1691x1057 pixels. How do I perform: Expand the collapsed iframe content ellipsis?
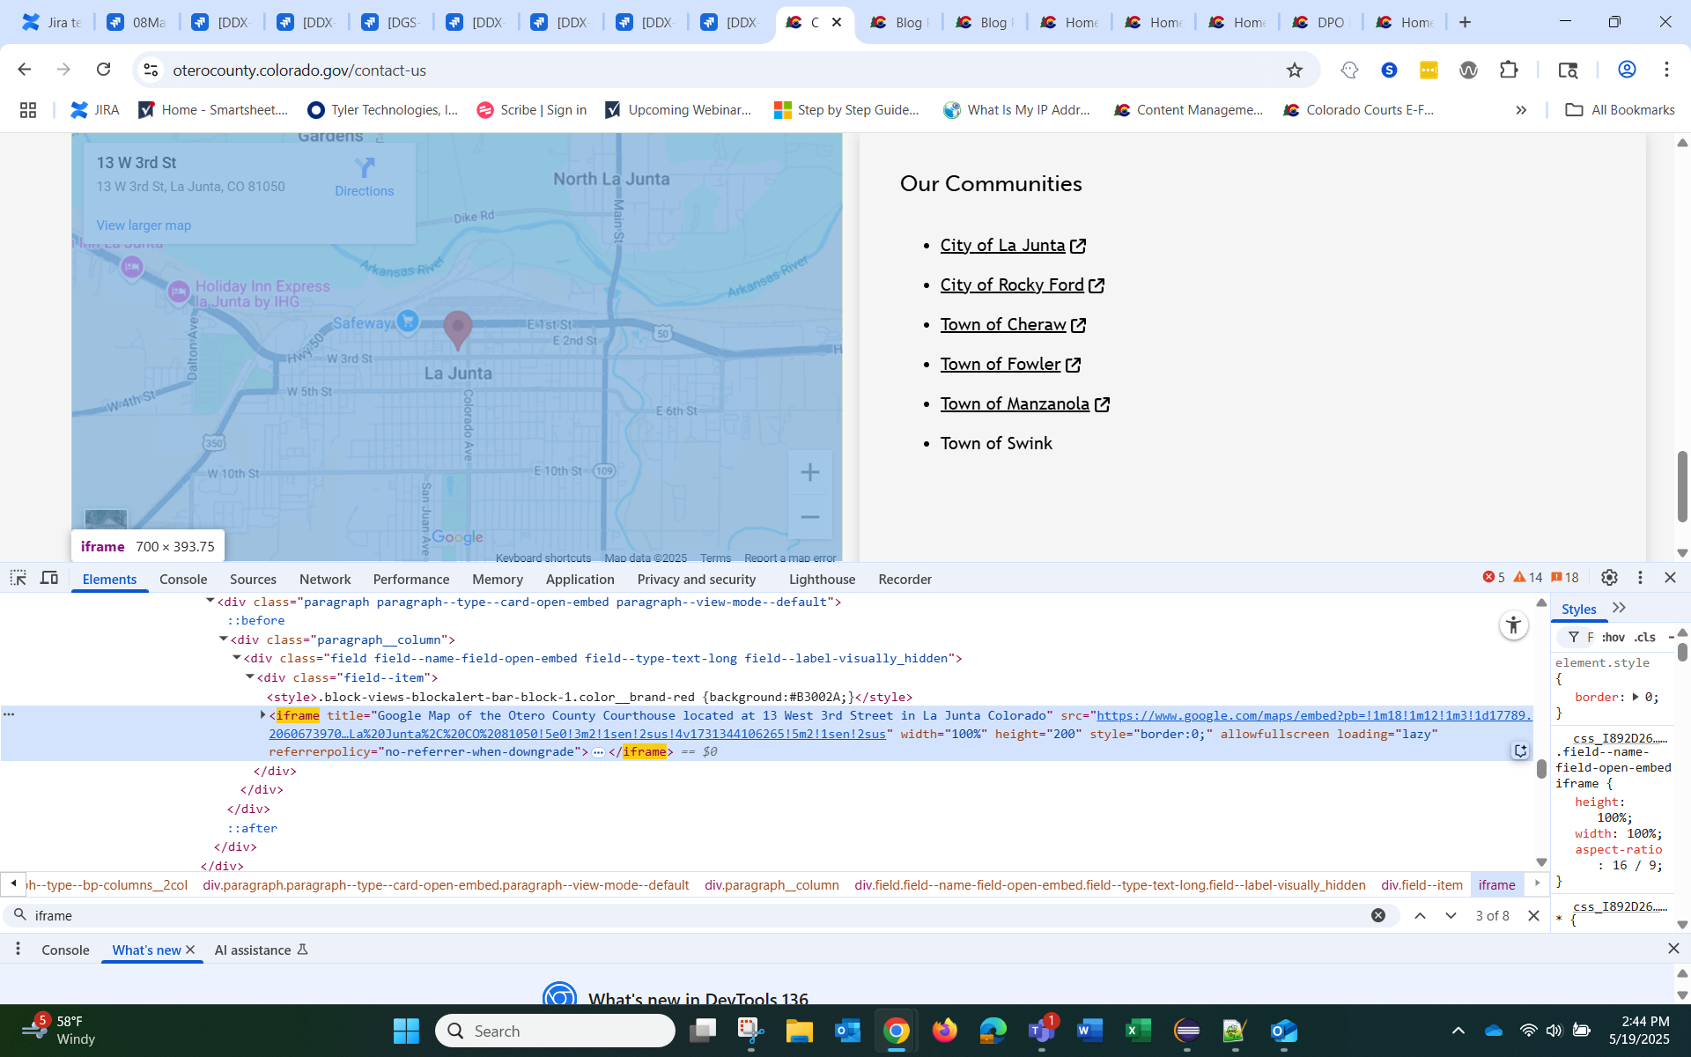coord(598,752)
